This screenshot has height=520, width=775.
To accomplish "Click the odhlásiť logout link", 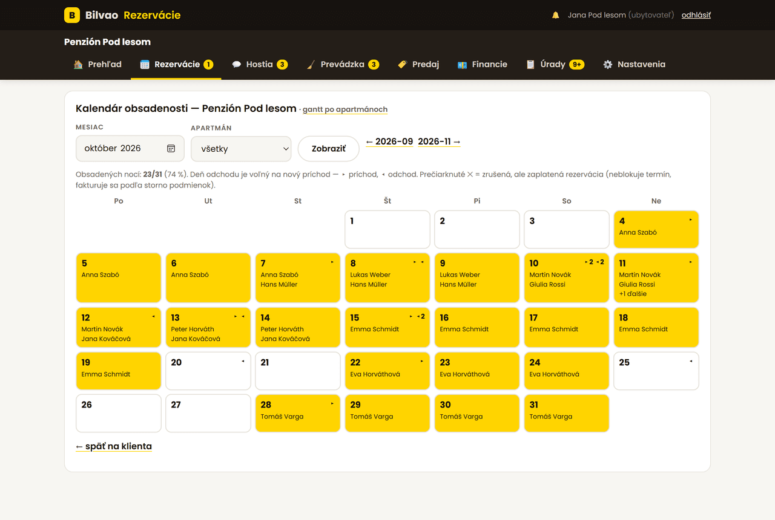I will (696, 15).
